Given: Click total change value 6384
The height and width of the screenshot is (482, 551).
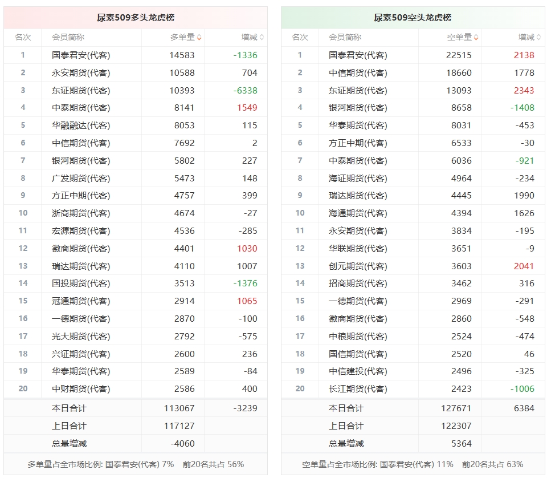Looking at the screenshot, I should 524,408.
